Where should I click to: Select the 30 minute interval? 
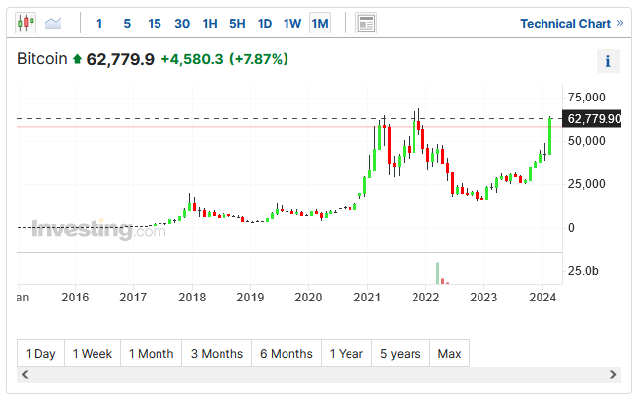pyautogui.click(x=182, y=24)
